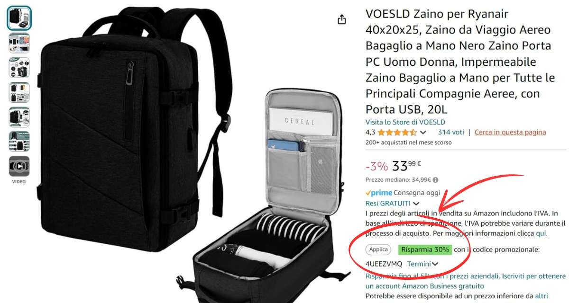Screen dimensions: 569x303
Task: Click Cerca in questa pagina link
Action: (x=510, y=133)
